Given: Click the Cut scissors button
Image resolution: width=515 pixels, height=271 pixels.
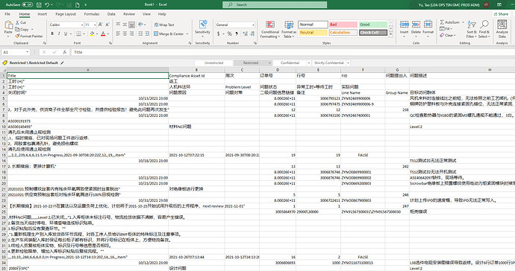Looking at the screenshot, I should click(x=21, y=22).
